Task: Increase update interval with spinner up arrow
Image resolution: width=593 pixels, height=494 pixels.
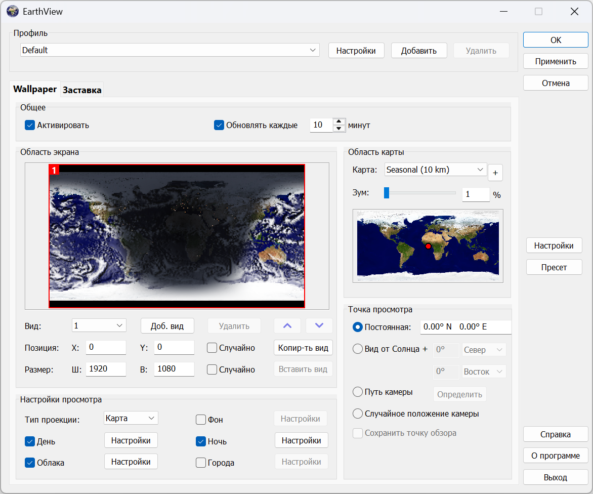Action: 338,121
